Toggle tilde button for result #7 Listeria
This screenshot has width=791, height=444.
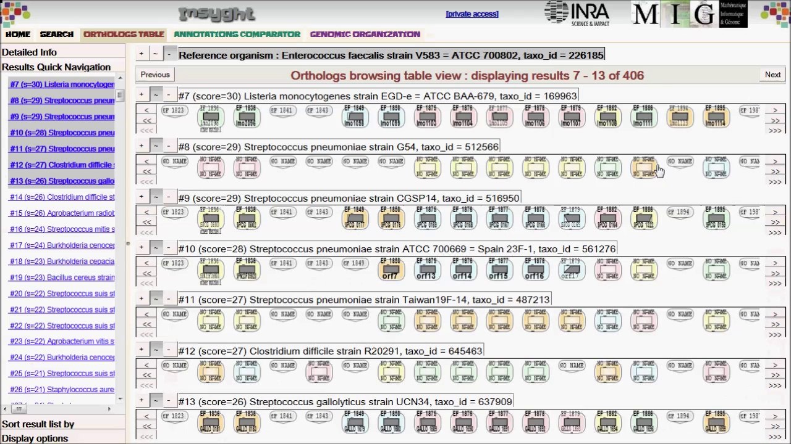[155, 95]
